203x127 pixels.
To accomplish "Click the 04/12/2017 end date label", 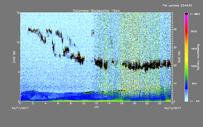I will pyautogui.click(x=173, y=108).
